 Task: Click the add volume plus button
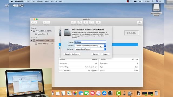(45, 22)
